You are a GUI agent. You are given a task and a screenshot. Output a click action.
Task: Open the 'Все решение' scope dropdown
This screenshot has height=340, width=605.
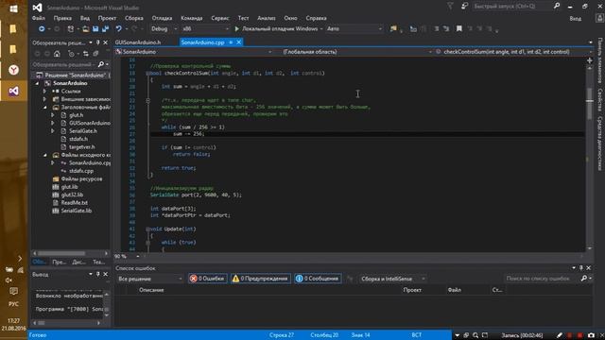pos(150,279)
